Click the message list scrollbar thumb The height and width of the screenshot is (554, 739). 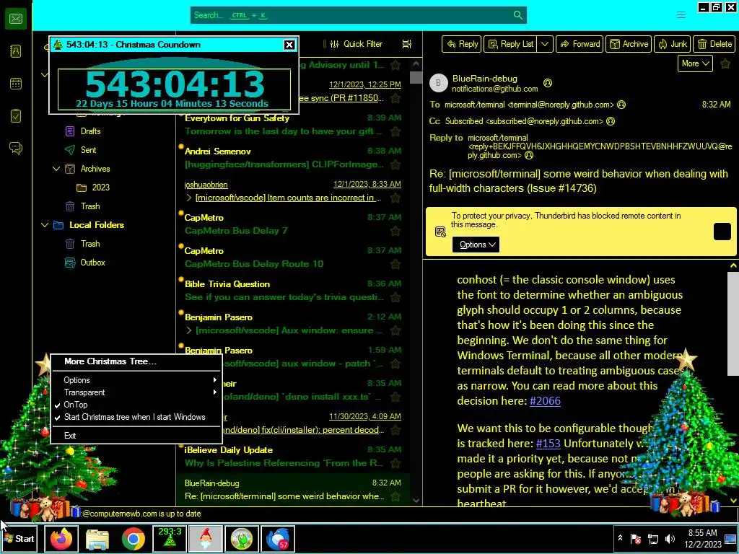click(x=416, y=77)
